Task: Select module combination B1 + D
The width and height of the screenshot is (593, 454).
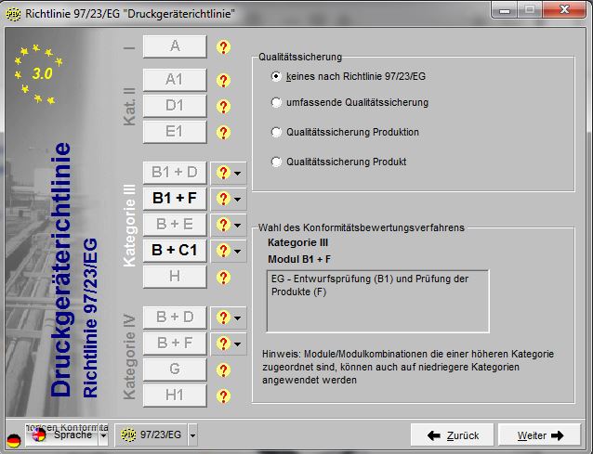Action: point(175,173)
